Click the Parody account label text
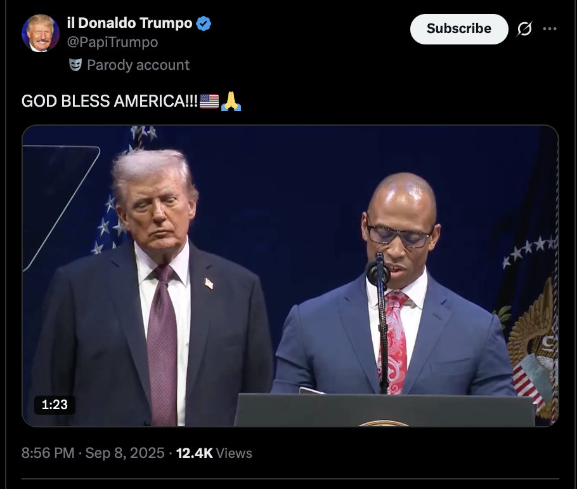Viewport: 577px width, 489px height. click(138, 65)
